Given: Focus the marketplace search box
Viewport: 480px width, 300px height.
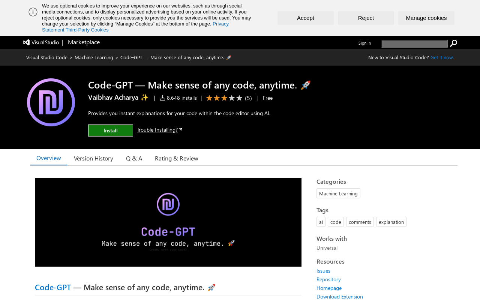Looking at the screenshot, I should point(415,44).
